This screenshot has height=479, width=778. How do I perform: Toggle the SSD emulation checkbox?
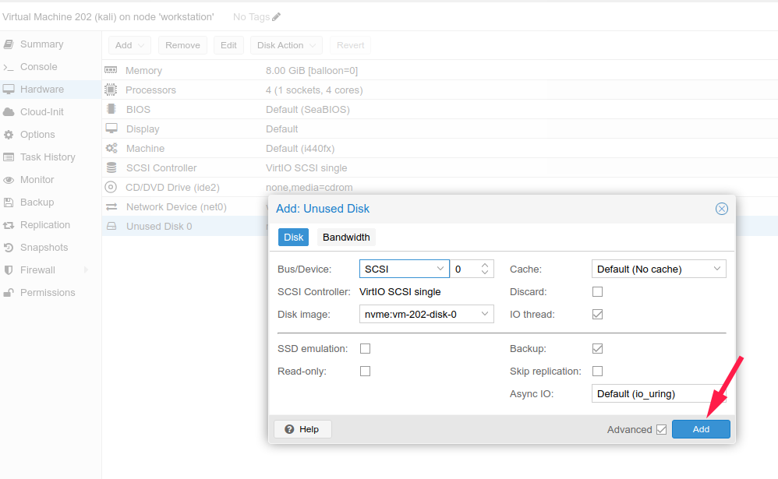coord(365,349)
